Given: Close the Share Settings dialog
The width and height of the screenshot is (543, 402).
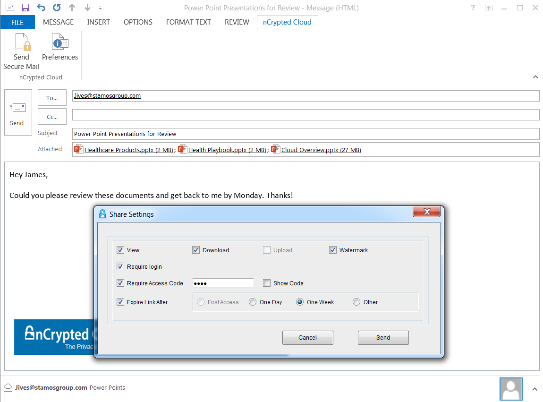Looking at the screenshot, I should pos(427,212).
